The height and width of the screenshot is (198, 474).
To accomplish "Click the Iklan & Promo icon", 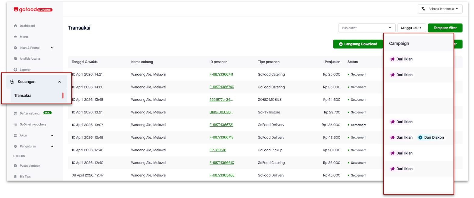I will click(15, 48).
